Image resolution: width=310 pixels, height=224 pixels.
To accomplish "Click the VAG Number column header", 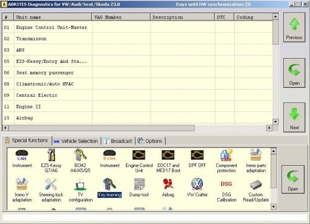I will pos(121,17).
